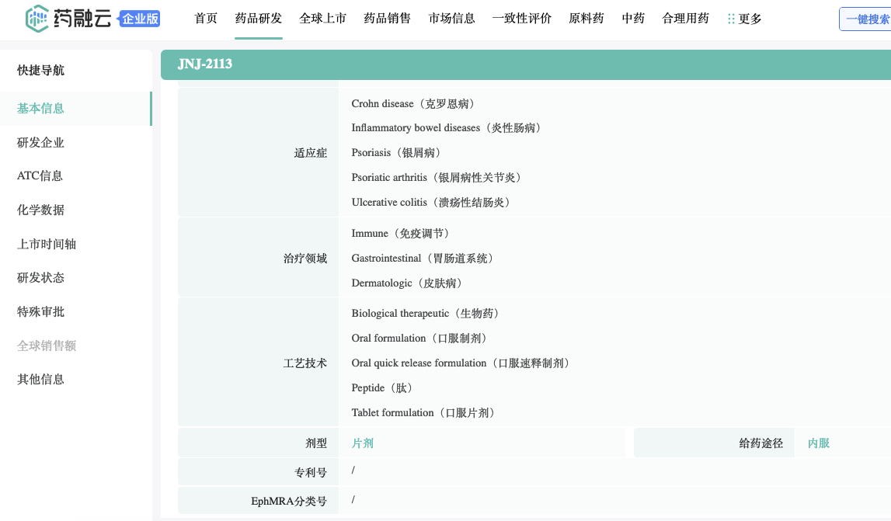Viewport: 891px width, 521px height.
Task: Click the 一键搜索 button
Action: [x=865, y=19]
